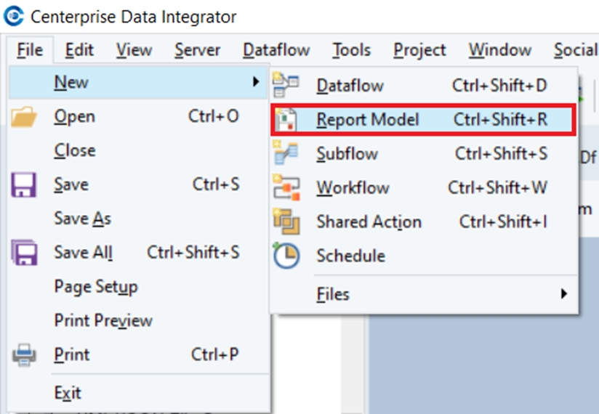Screen dimensions: 599x414
Task: Choose Save As from File menu
Action: (82, 219)
